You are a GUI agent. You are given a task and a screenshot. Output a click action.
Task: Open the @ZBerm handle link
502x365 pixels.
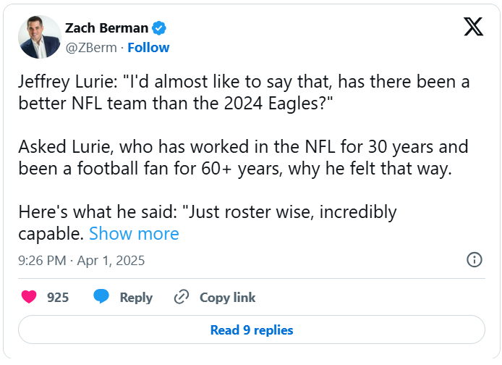[92, 48]
